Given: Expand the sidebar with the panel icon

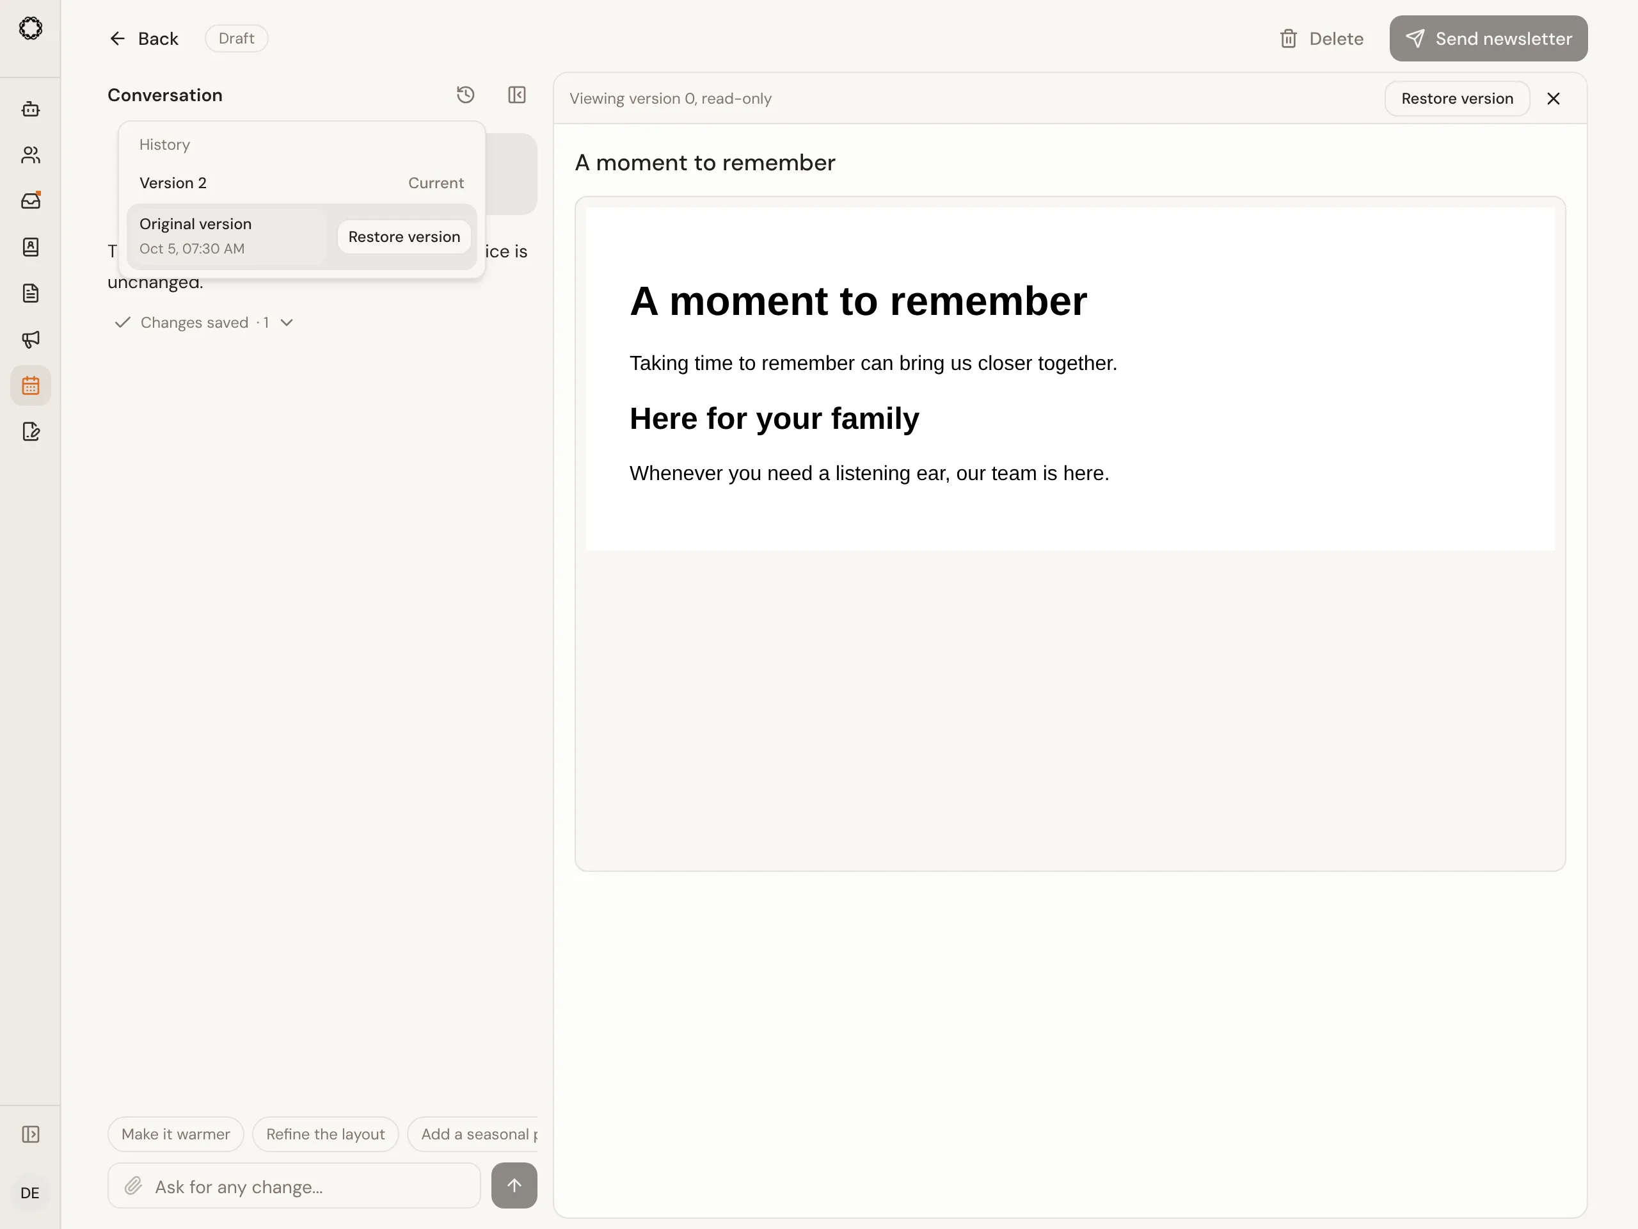Looking at the screenshot, I should 30,1134.
